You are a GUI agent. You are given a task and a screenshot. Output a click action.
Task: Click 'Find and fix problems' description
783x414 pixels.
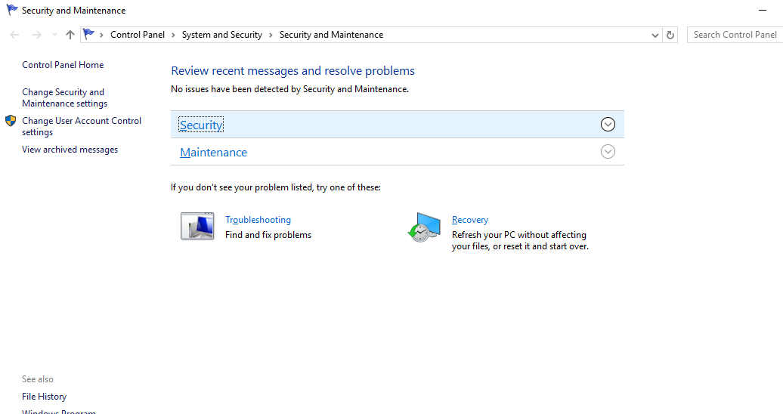[x=268, y=235]
